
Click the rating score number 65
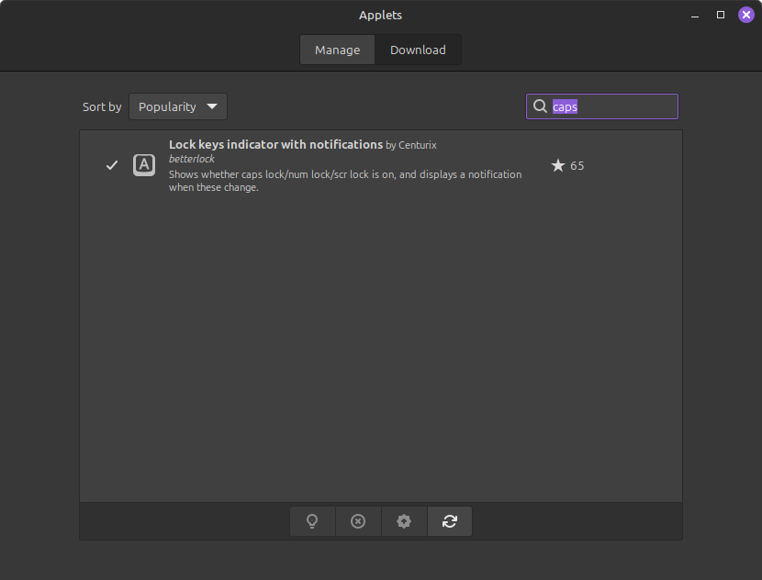[x=577, y=166]
